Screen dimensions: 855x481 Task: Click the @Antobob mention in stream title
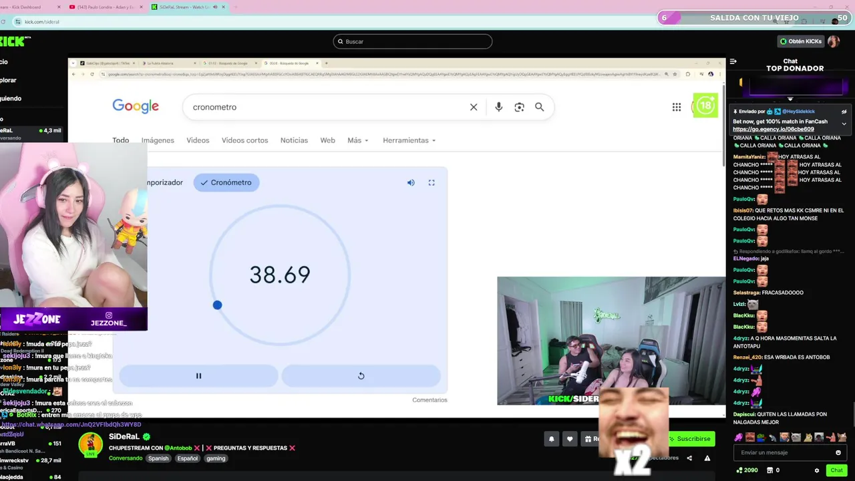178,448
